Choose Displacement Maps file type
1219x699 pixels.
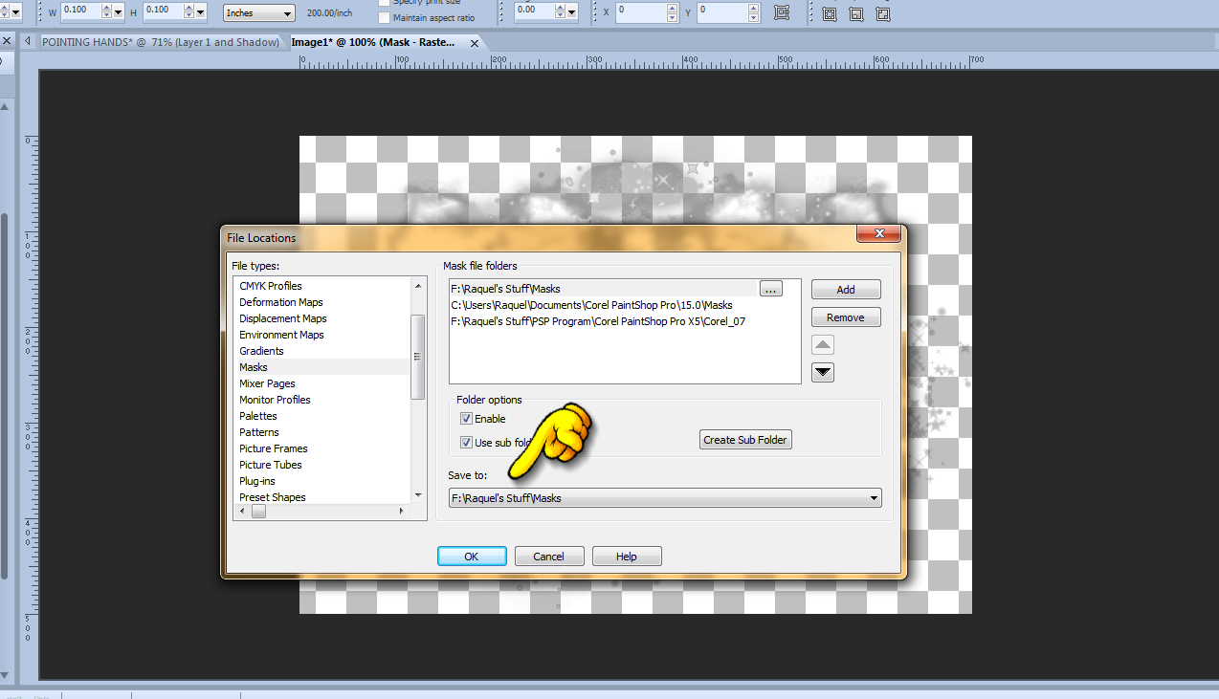pyautogui.click(x=283, y=318)
